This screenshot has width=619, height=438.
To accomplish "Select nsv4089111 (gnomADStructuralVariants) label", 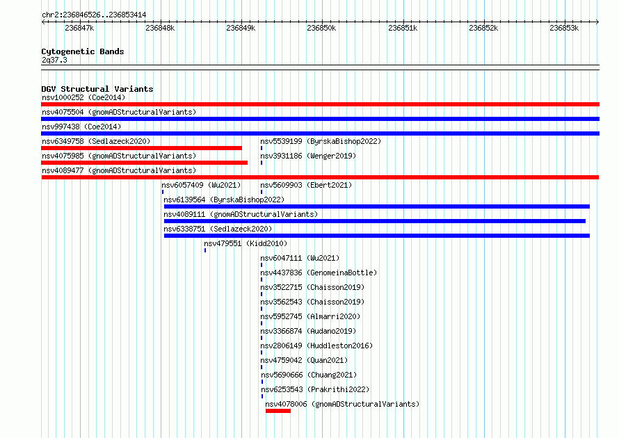I will [x=241, y=214].
